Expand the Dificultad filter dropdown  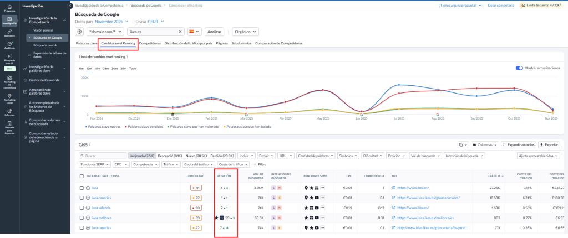[372, 156]
